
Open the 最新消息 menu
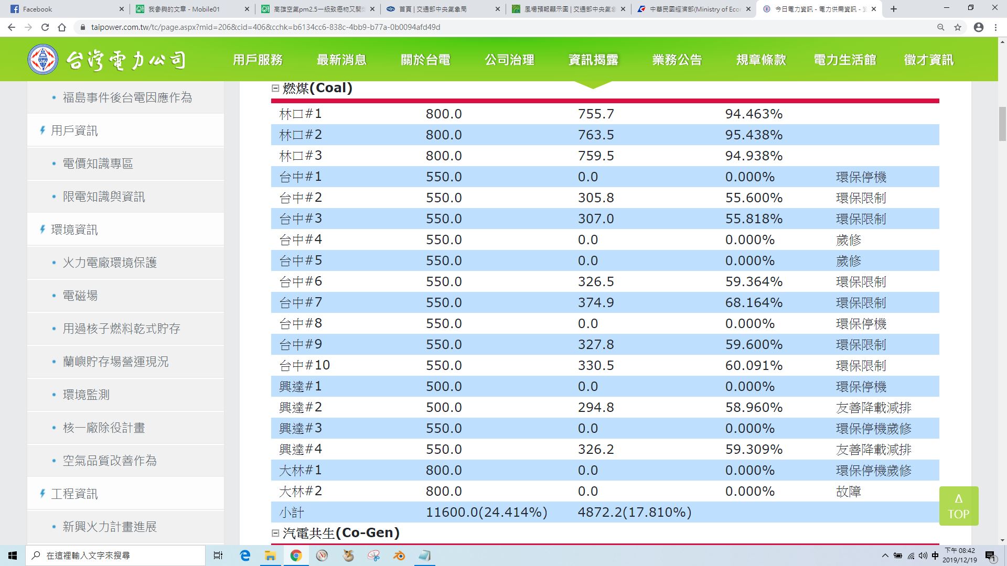point(341,60)
